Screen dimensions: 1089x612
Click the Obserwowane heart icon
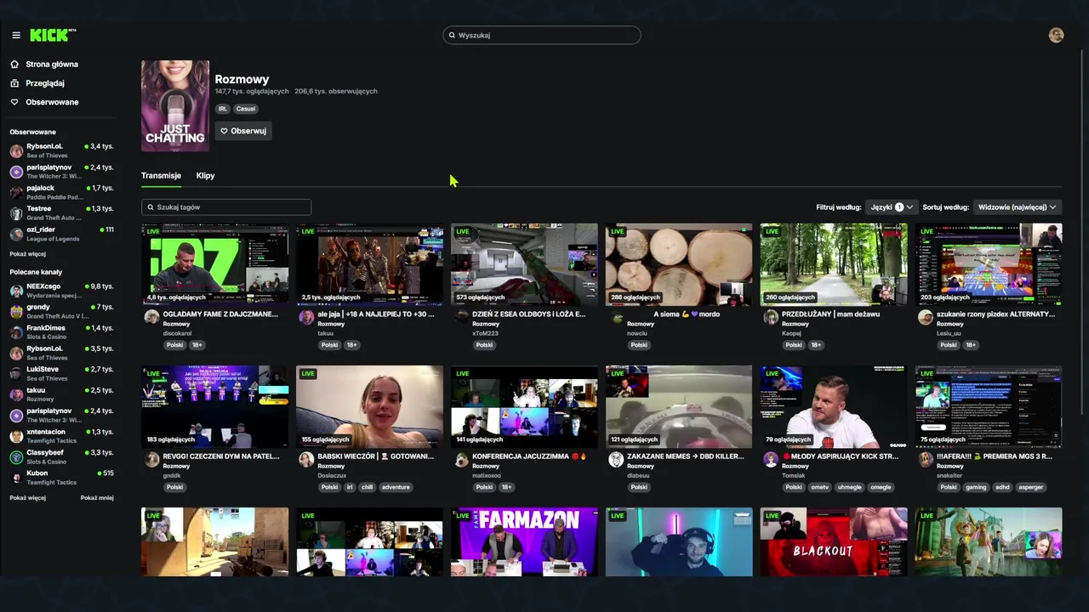15,102
